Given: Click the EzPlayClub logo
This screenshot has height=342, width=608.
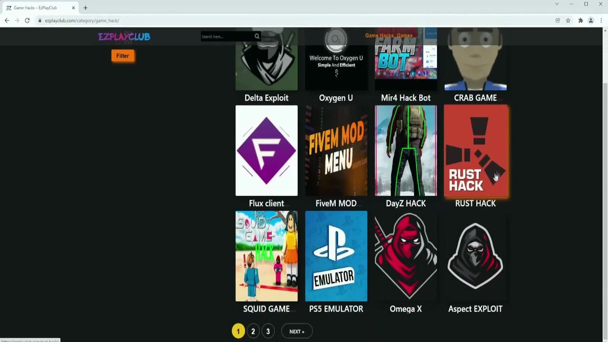Looking at the screenshot, I should 124,37.
